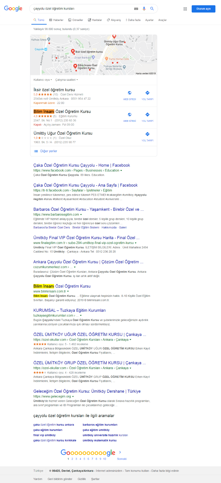Open Çalışma saatleri filter dropdown

pyautogui.click(x=67, y=80)
